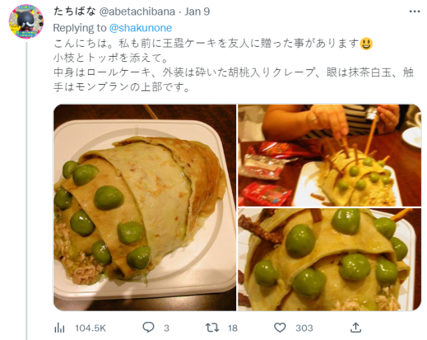This screenshot has width=427, height=340.
Task: Open the たちばな display name profile
Action: pos(74,12)
